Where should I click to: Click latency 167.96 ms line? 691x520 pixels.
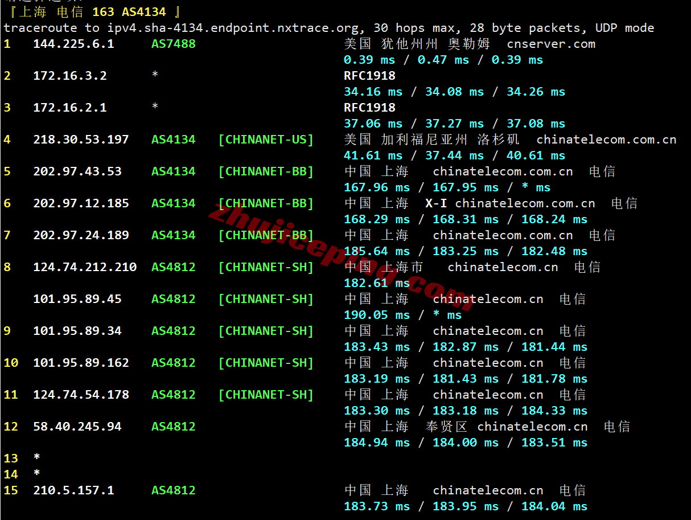click(x=447, y=187)
